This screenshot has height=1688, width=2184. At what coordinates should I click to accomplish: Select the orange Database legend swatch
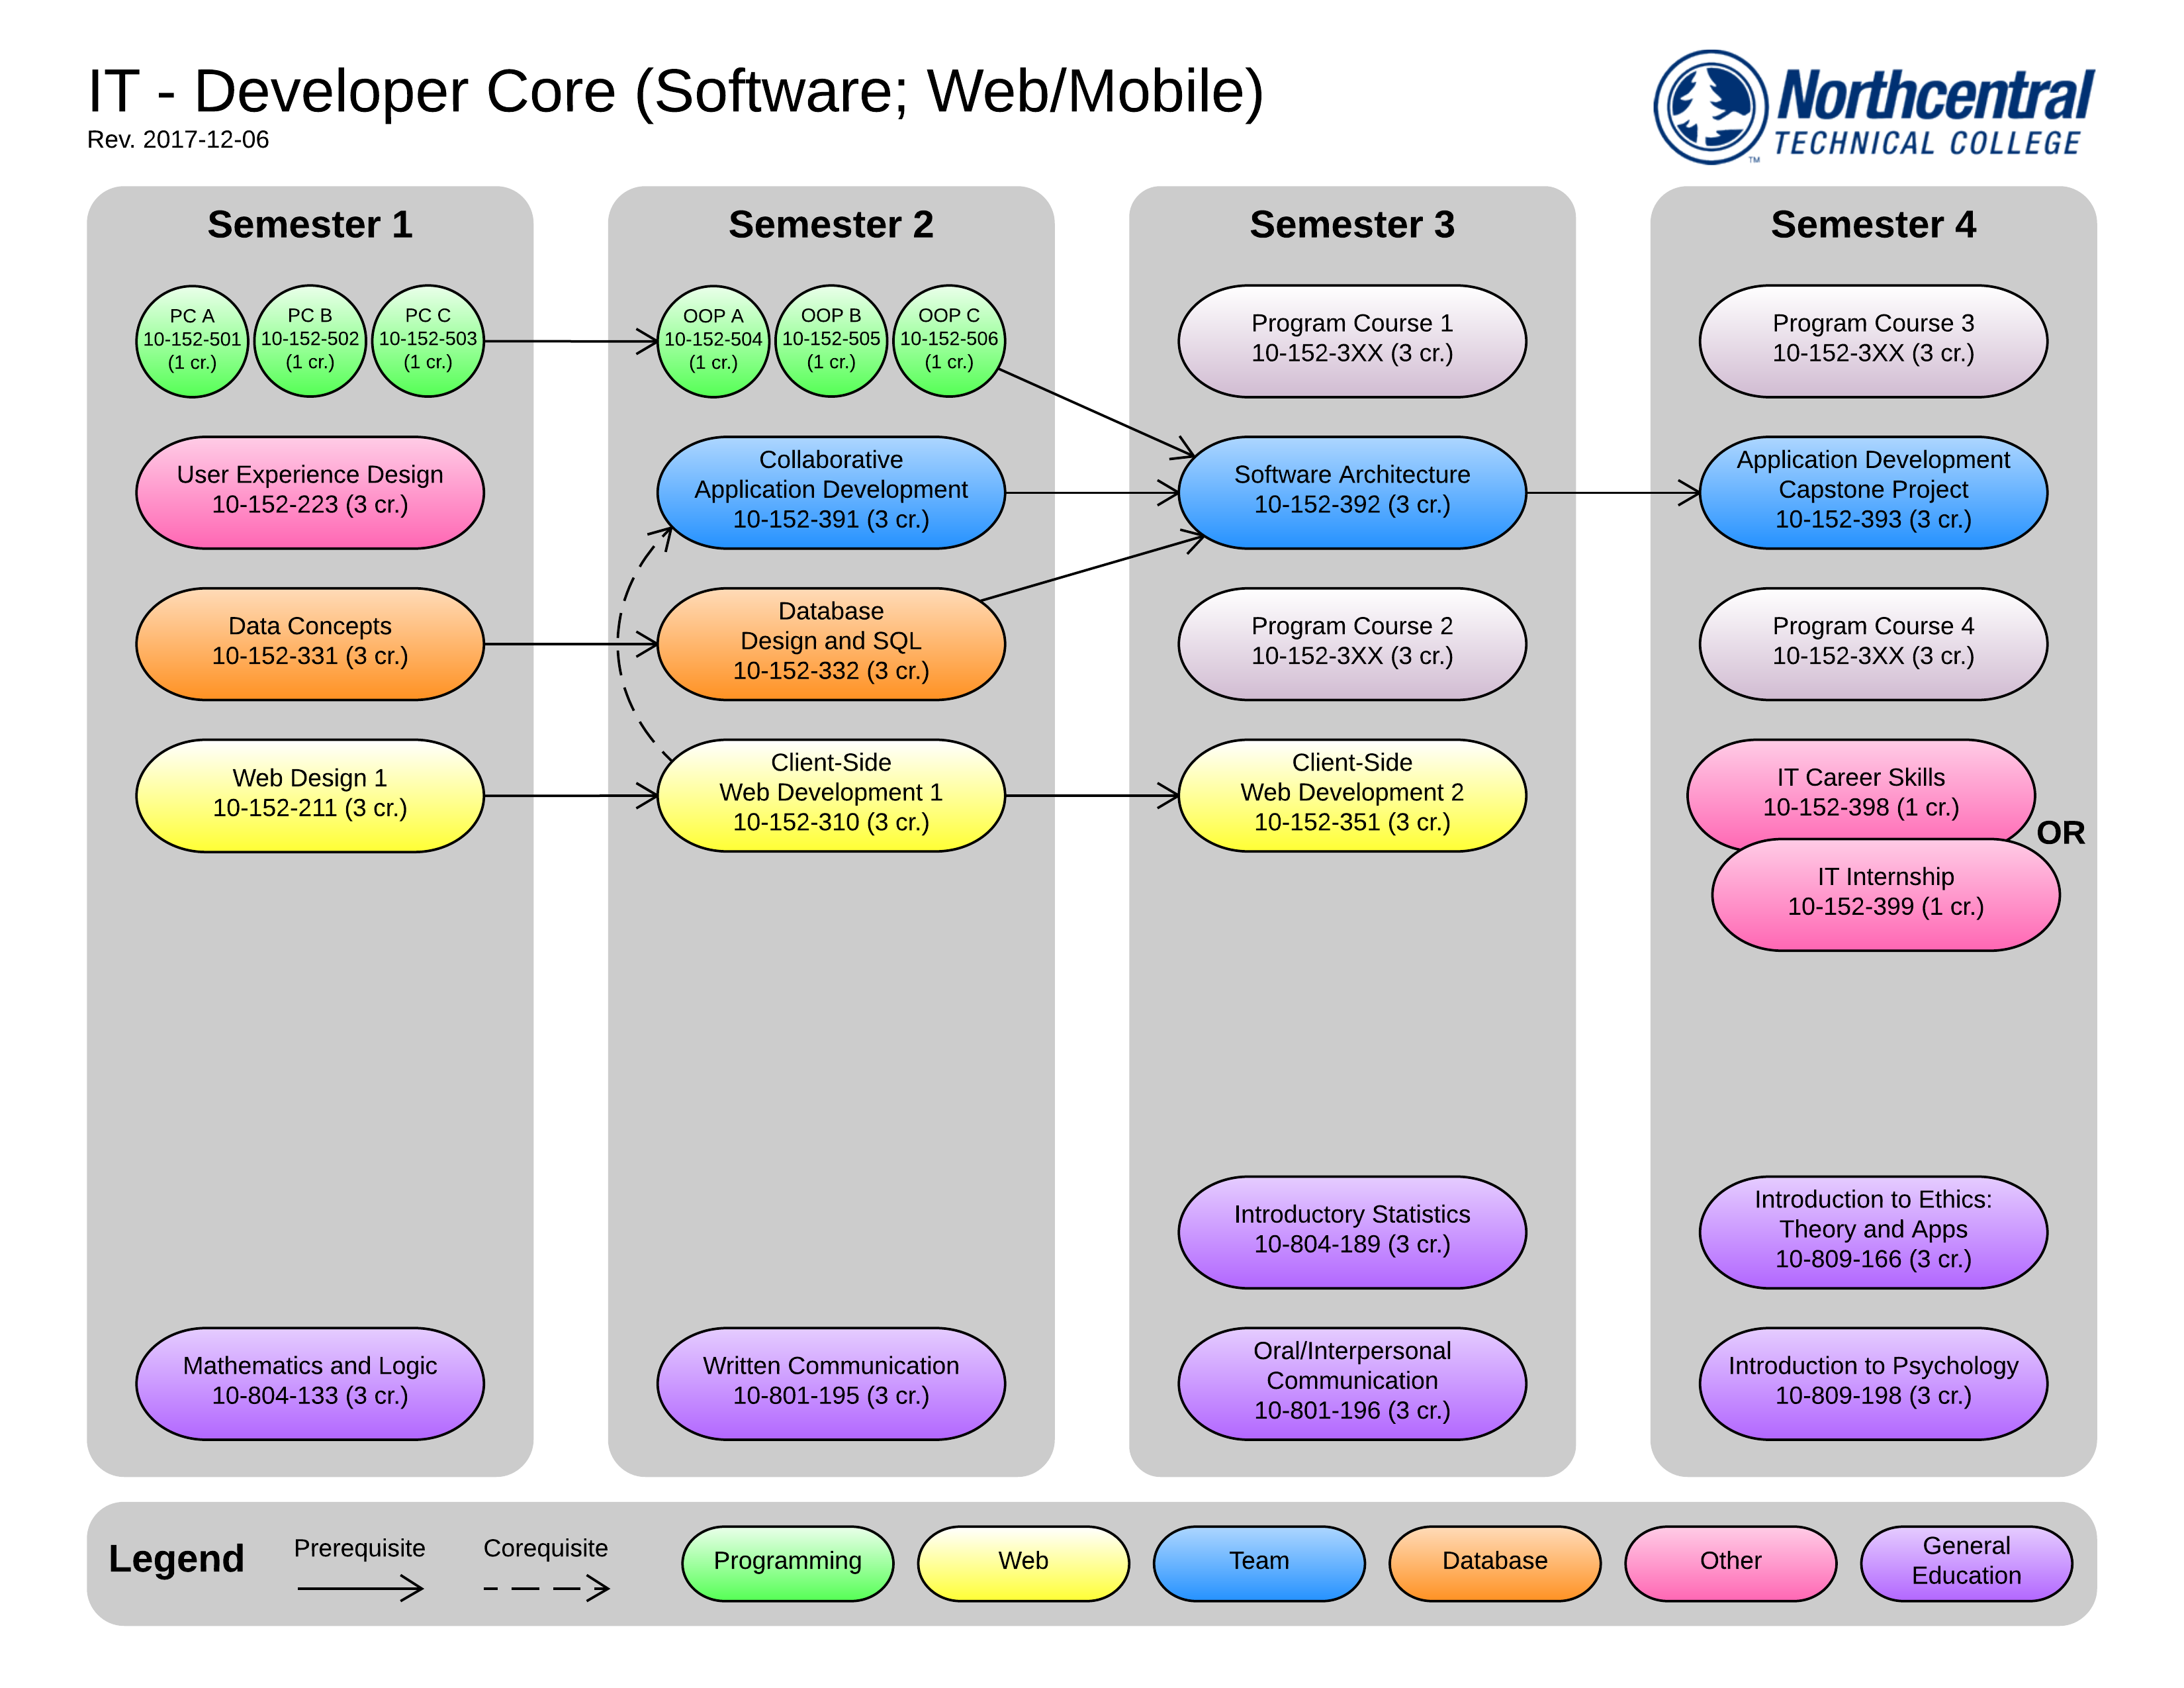pos(1494,1562)
